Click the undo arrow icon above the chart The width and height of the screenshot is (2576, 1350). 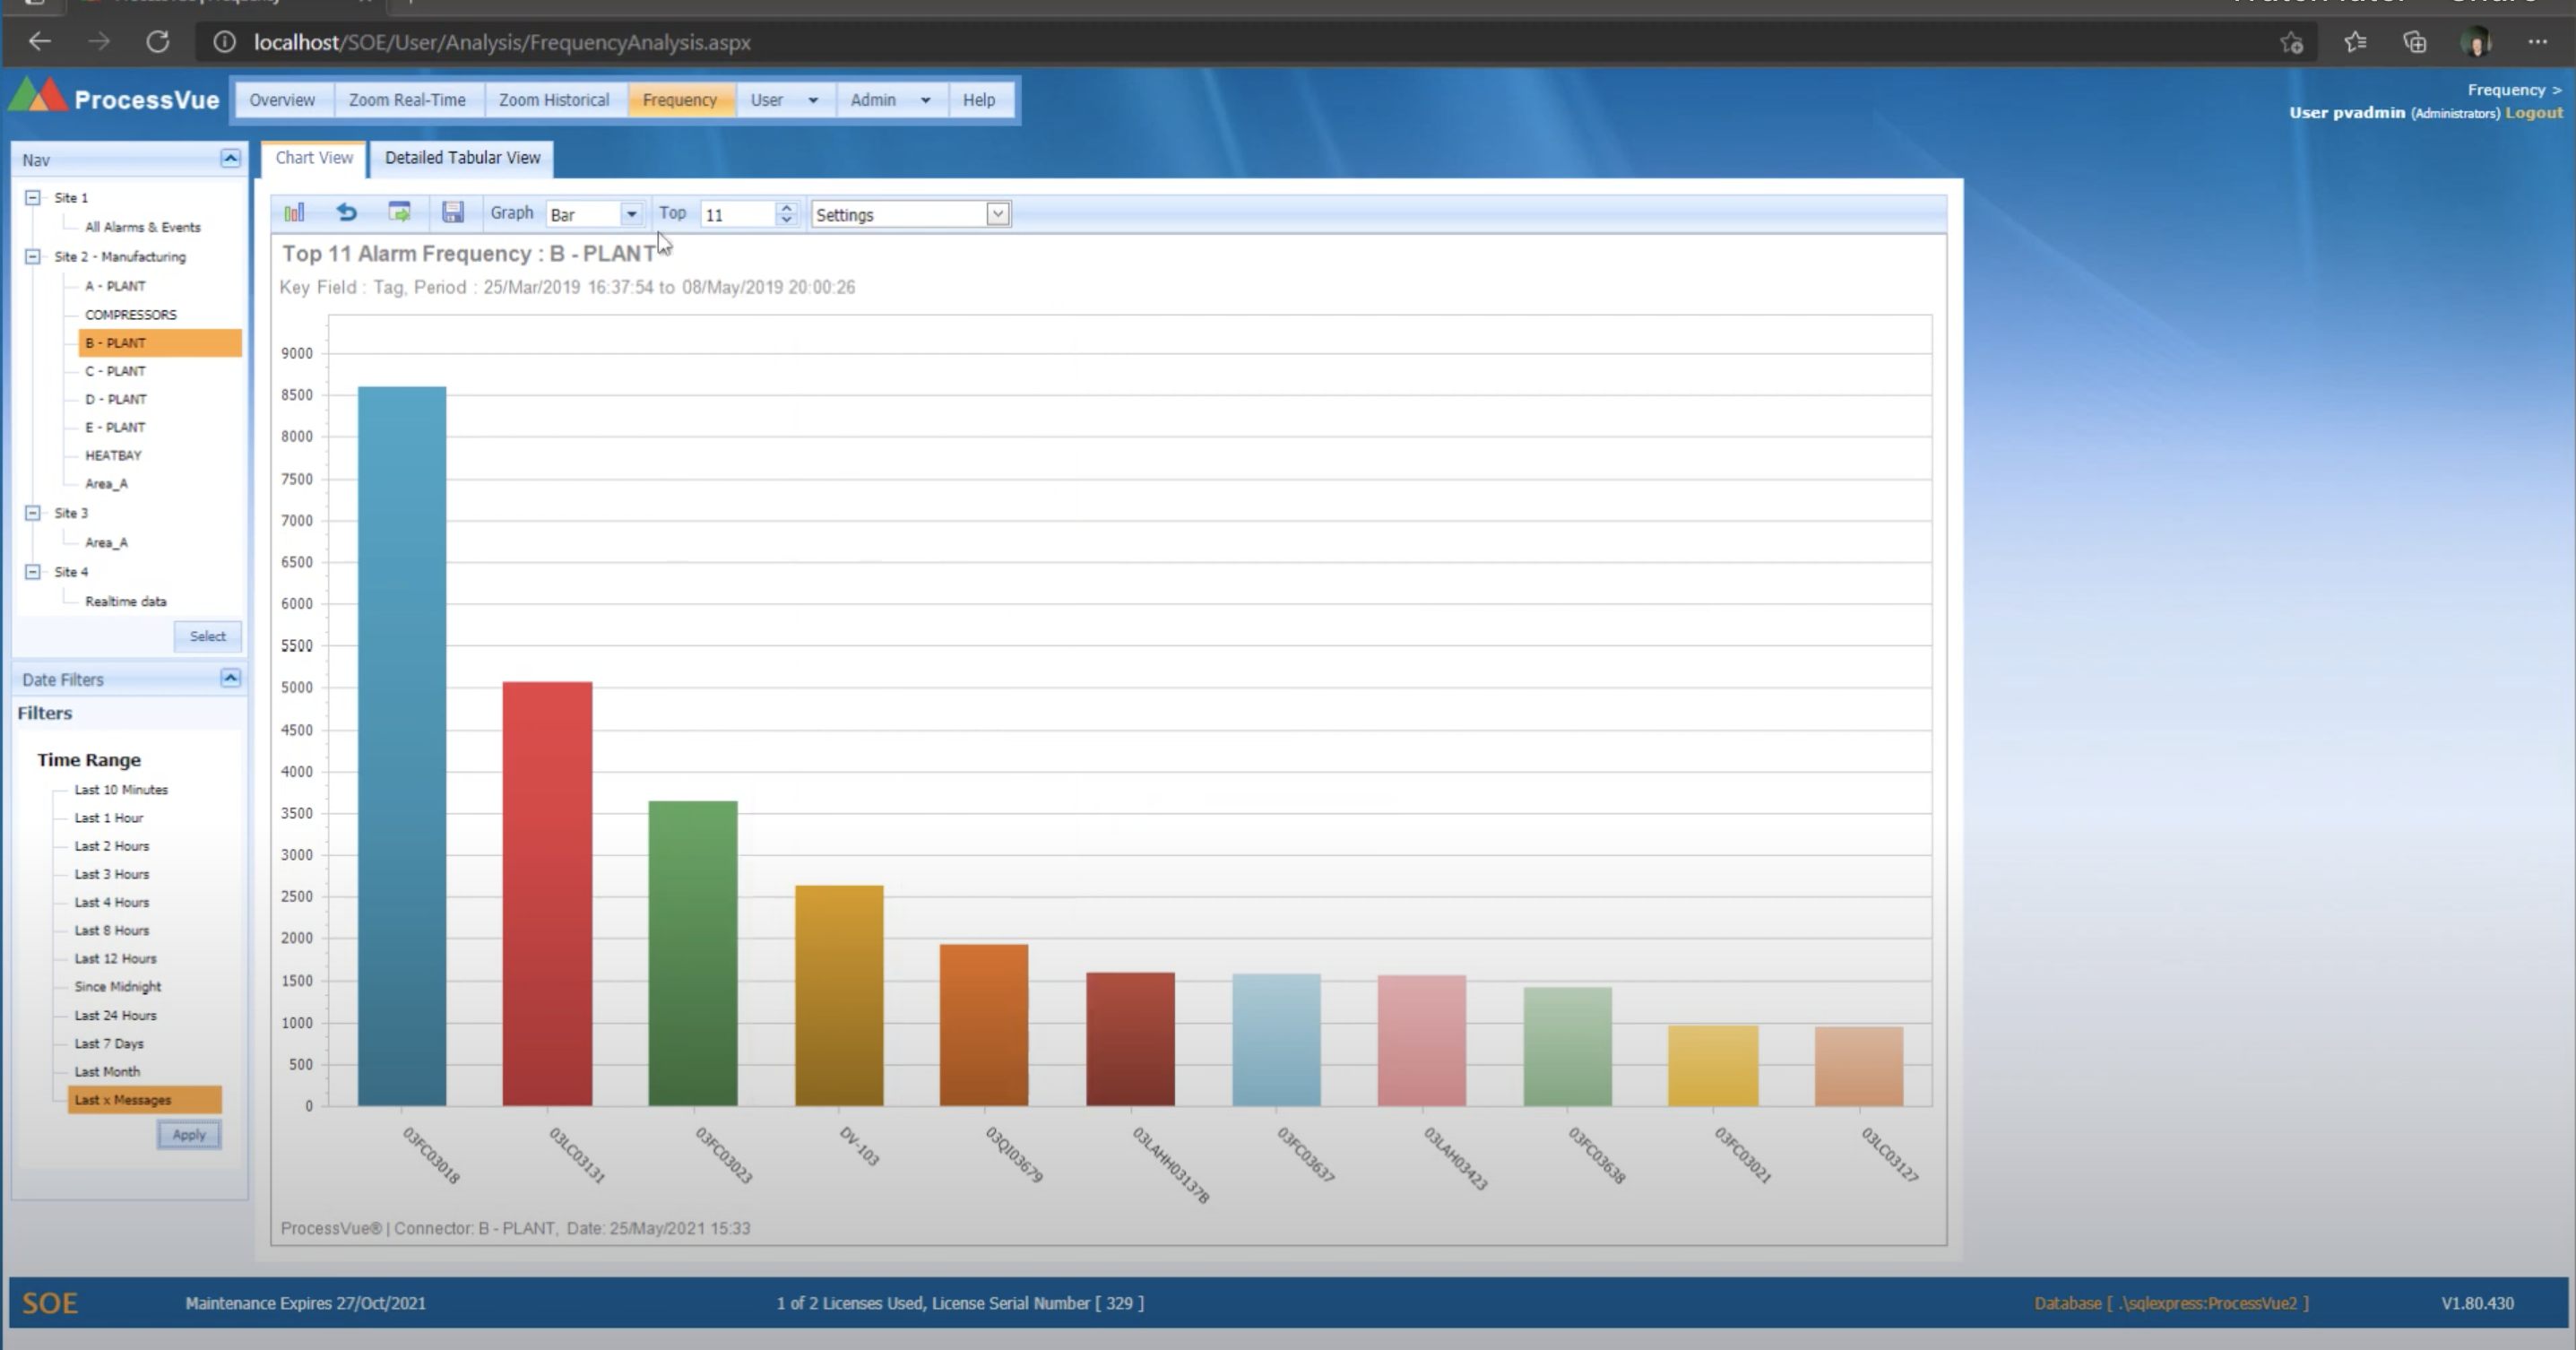pyautogui.click(x=346, y=212)
